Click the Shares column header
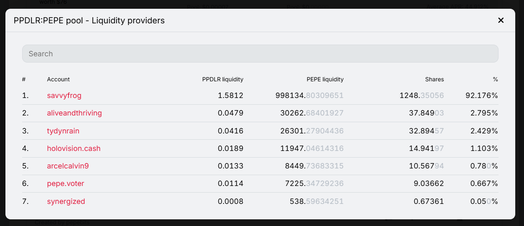524x226 pixels. point(435,79)
